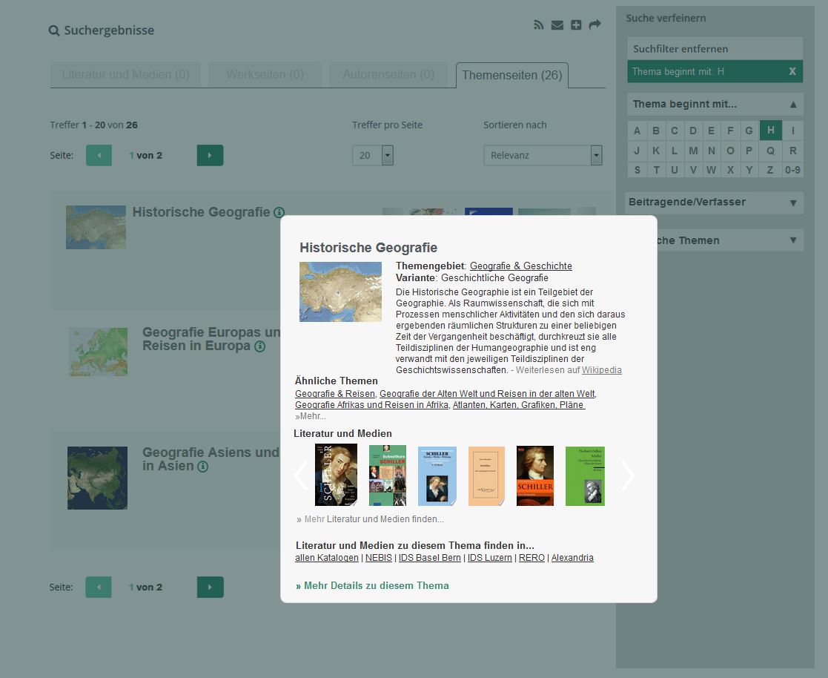The image size is (828, 678).
Task: Open the Alexandria catalog link
Action: [572, 558]
